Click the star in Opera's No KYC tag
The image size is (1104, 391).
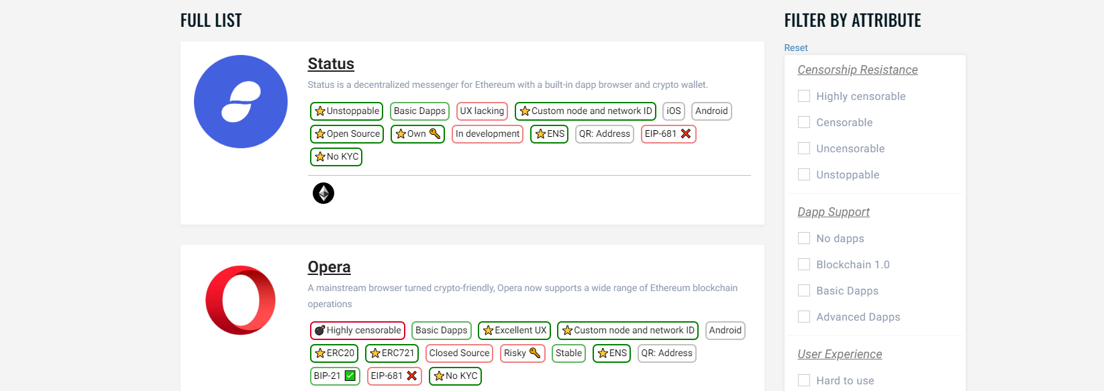pyautogui.click(x=439, y=376)
